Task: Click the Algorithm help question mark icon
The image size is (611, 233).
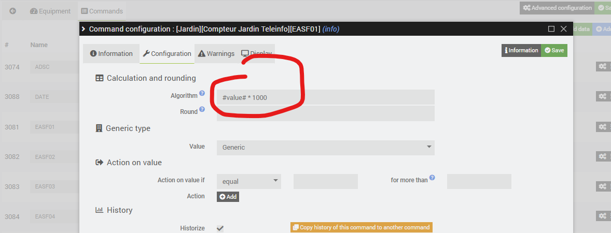Action: pos(202,93)
